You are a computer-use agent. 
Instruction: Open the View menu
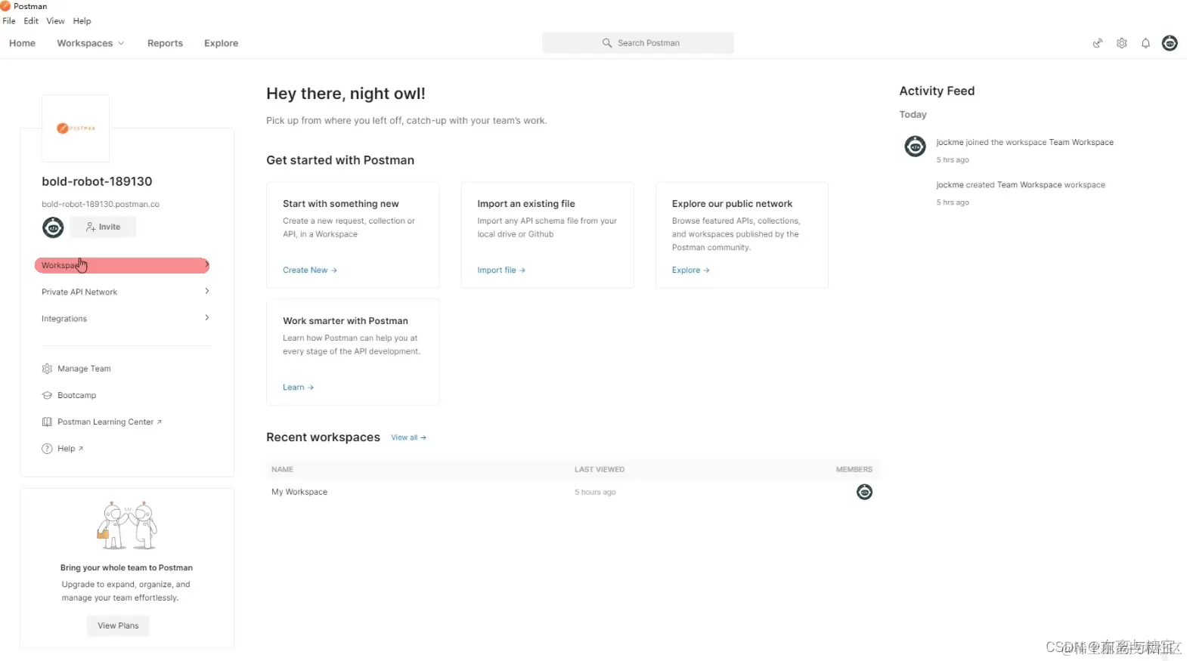(x=55, y=21)
